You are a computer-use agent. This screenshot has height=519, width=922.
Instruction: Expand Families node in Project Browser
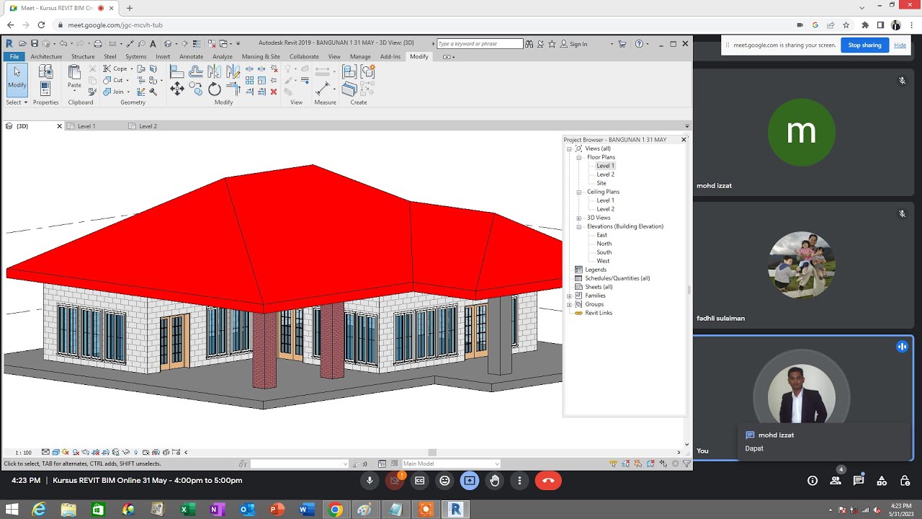coord(569,296)
